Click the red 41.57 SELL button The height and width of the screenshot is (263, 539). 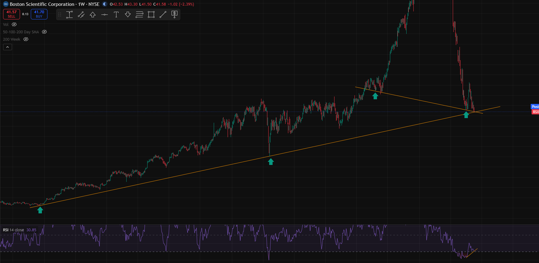point(11,14)
